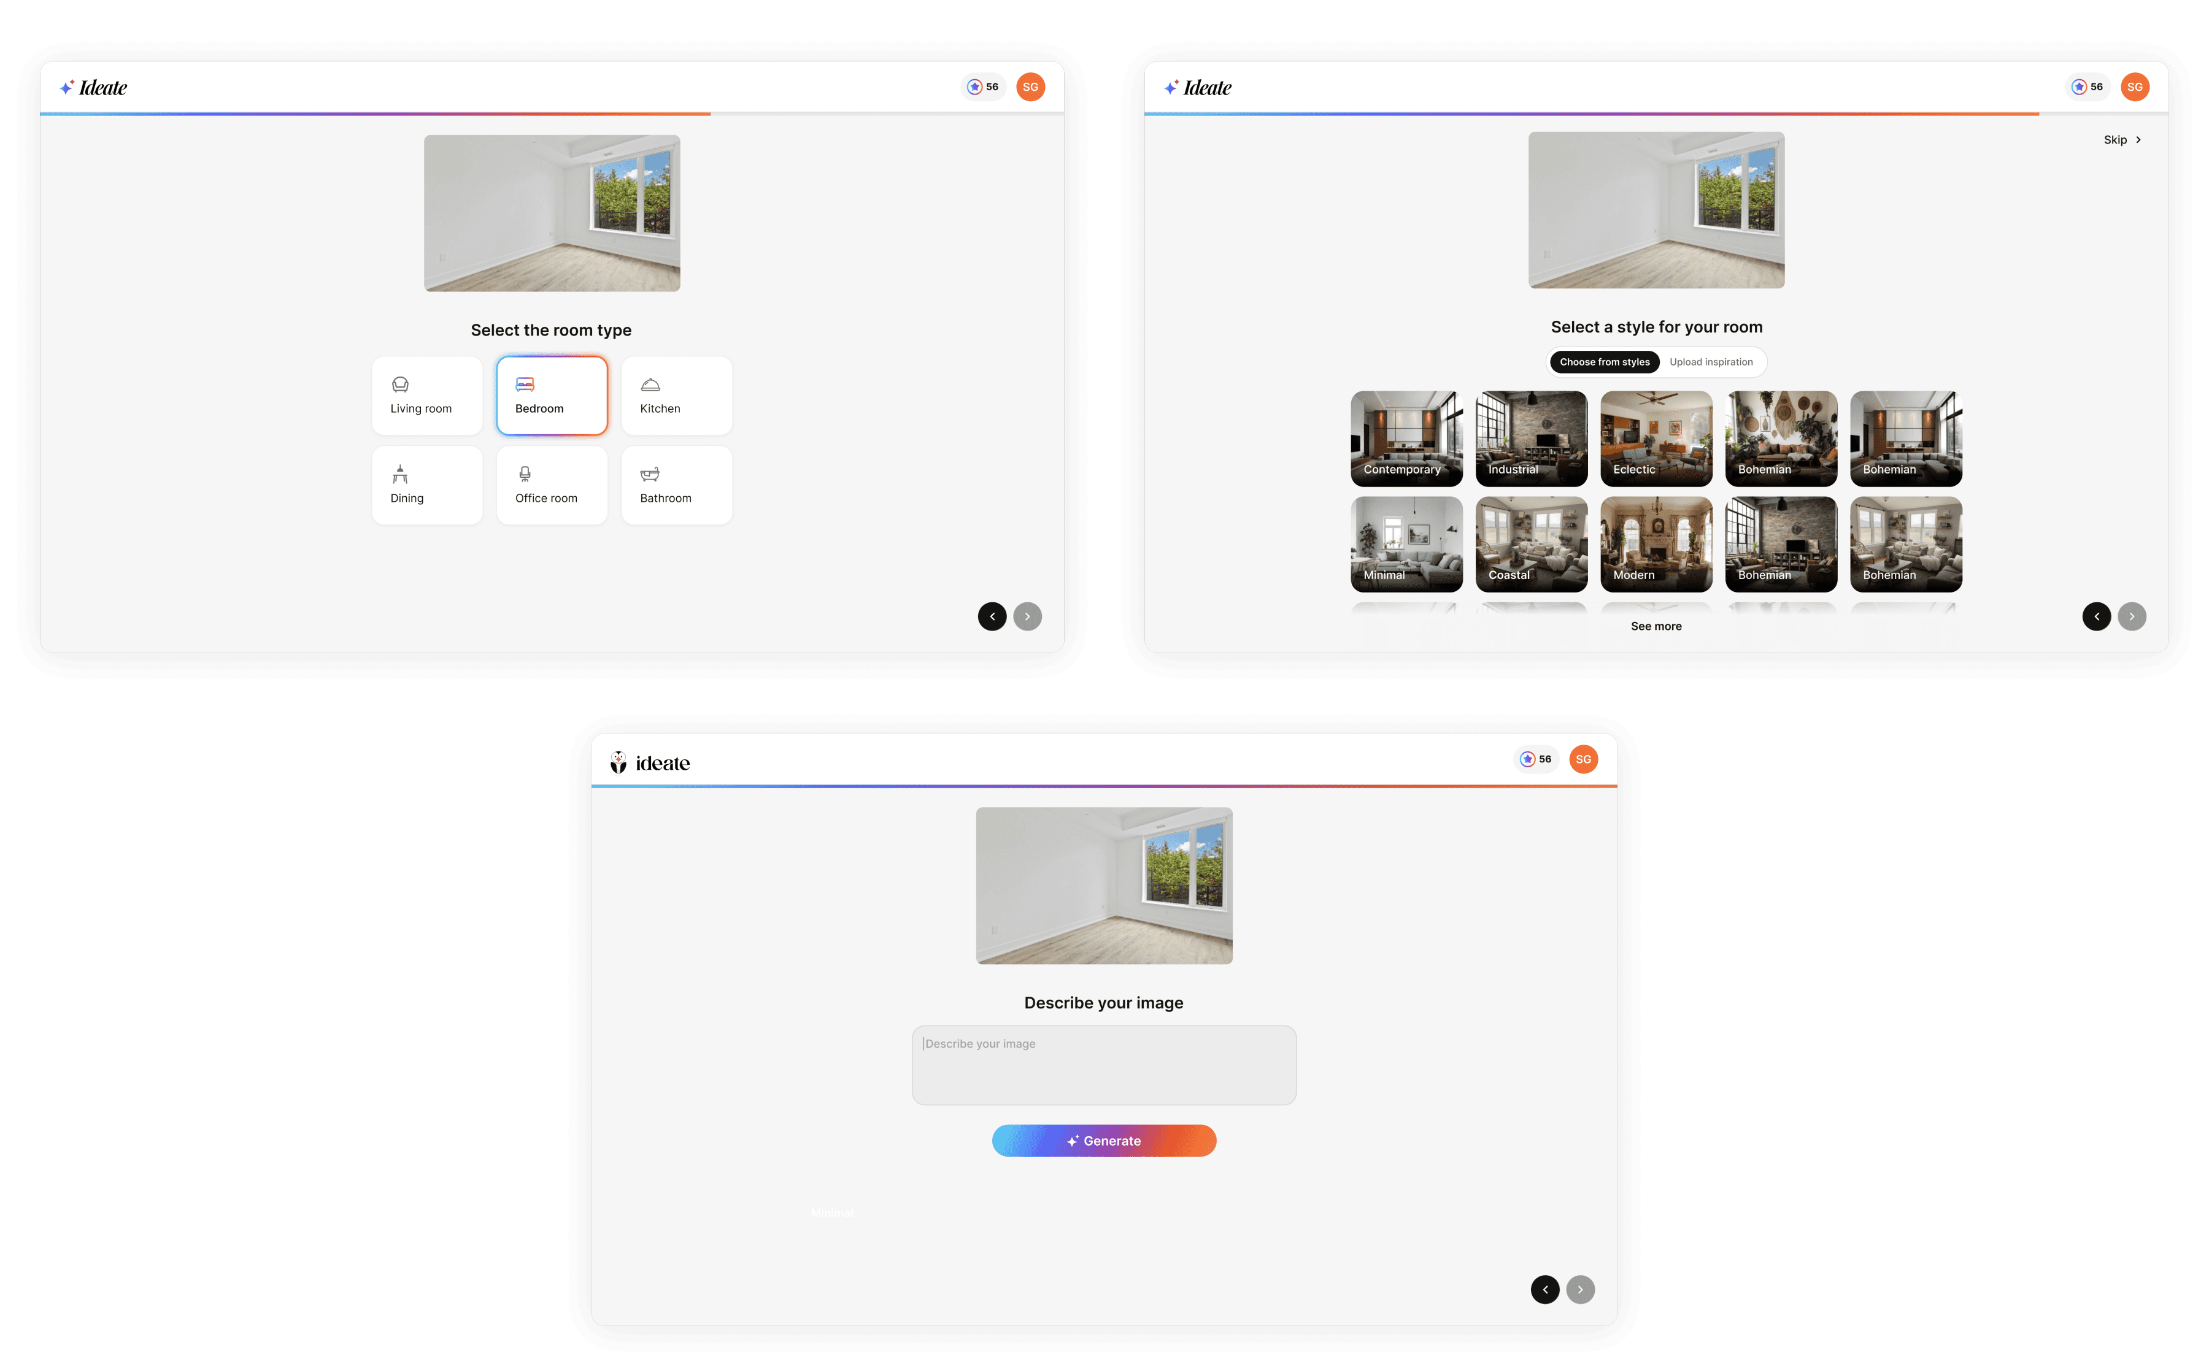Viewport: 2209px width, 1369px height.
Task: Switch to Choose from styles option
Action: tap(1604, 362)
